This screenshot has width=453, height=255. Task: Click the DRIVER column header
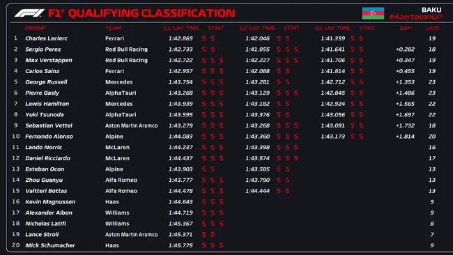35,28
